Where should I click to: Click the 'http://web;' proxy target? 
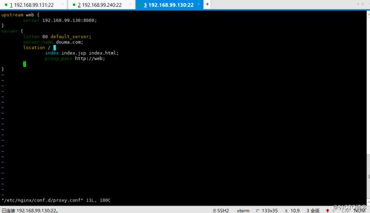point(90,59)
